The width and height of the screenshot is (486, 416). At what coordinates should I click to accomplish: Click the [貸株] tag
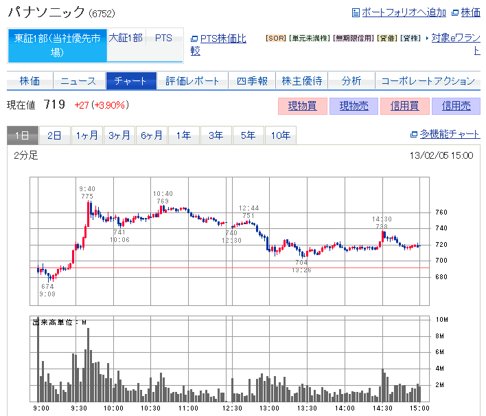pyautogui.click(x=410, y=39)
